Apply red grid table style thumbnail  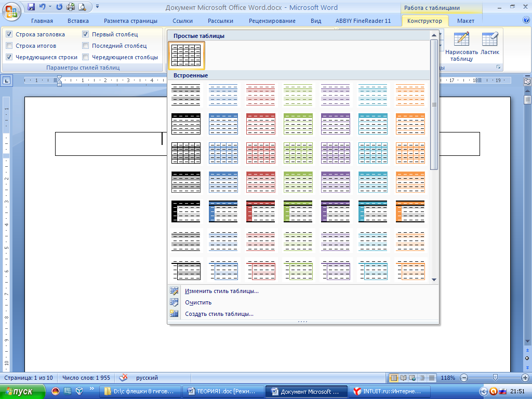pyautogui.click(x=261, y=153)
